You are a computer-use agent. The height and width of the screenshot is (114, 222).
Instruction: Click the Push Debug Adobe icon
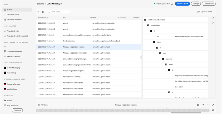5,73
